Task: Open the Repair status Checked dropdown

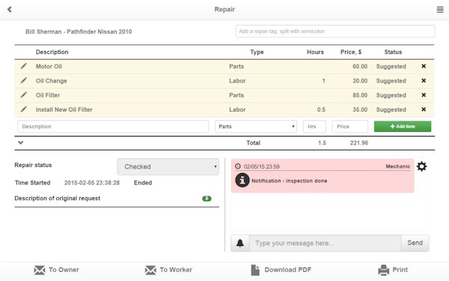Action: tap(168, 166)
